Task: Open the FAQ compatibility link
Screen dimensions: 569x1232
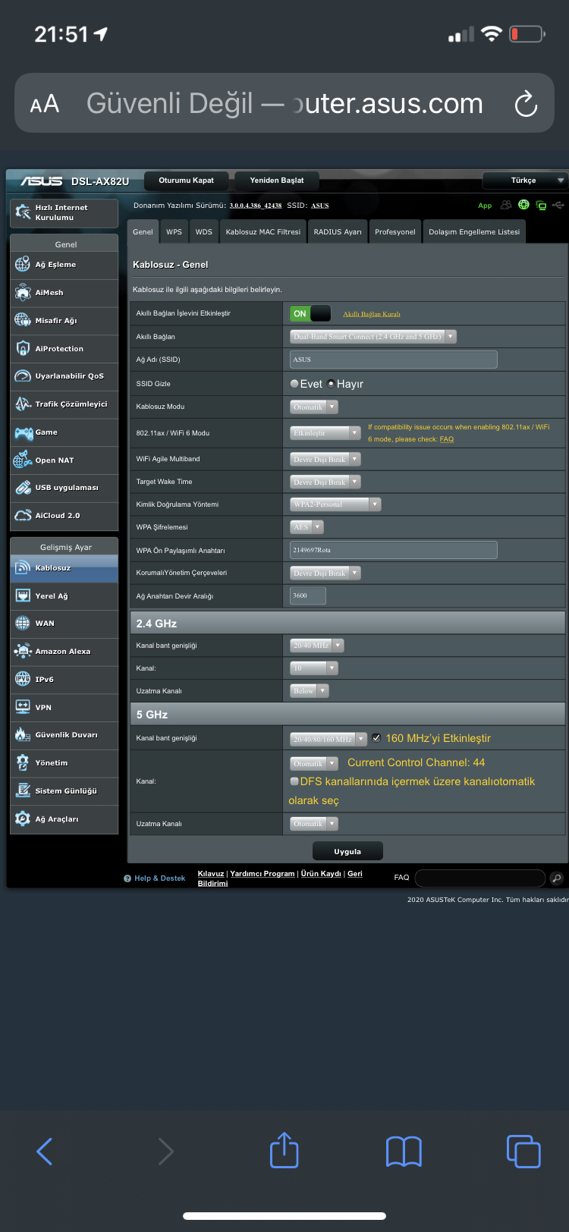Action: coord(447,439)
